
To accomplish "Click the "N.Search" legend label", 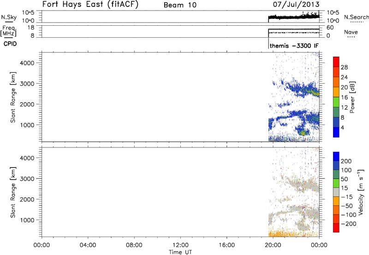I will 356,17.
